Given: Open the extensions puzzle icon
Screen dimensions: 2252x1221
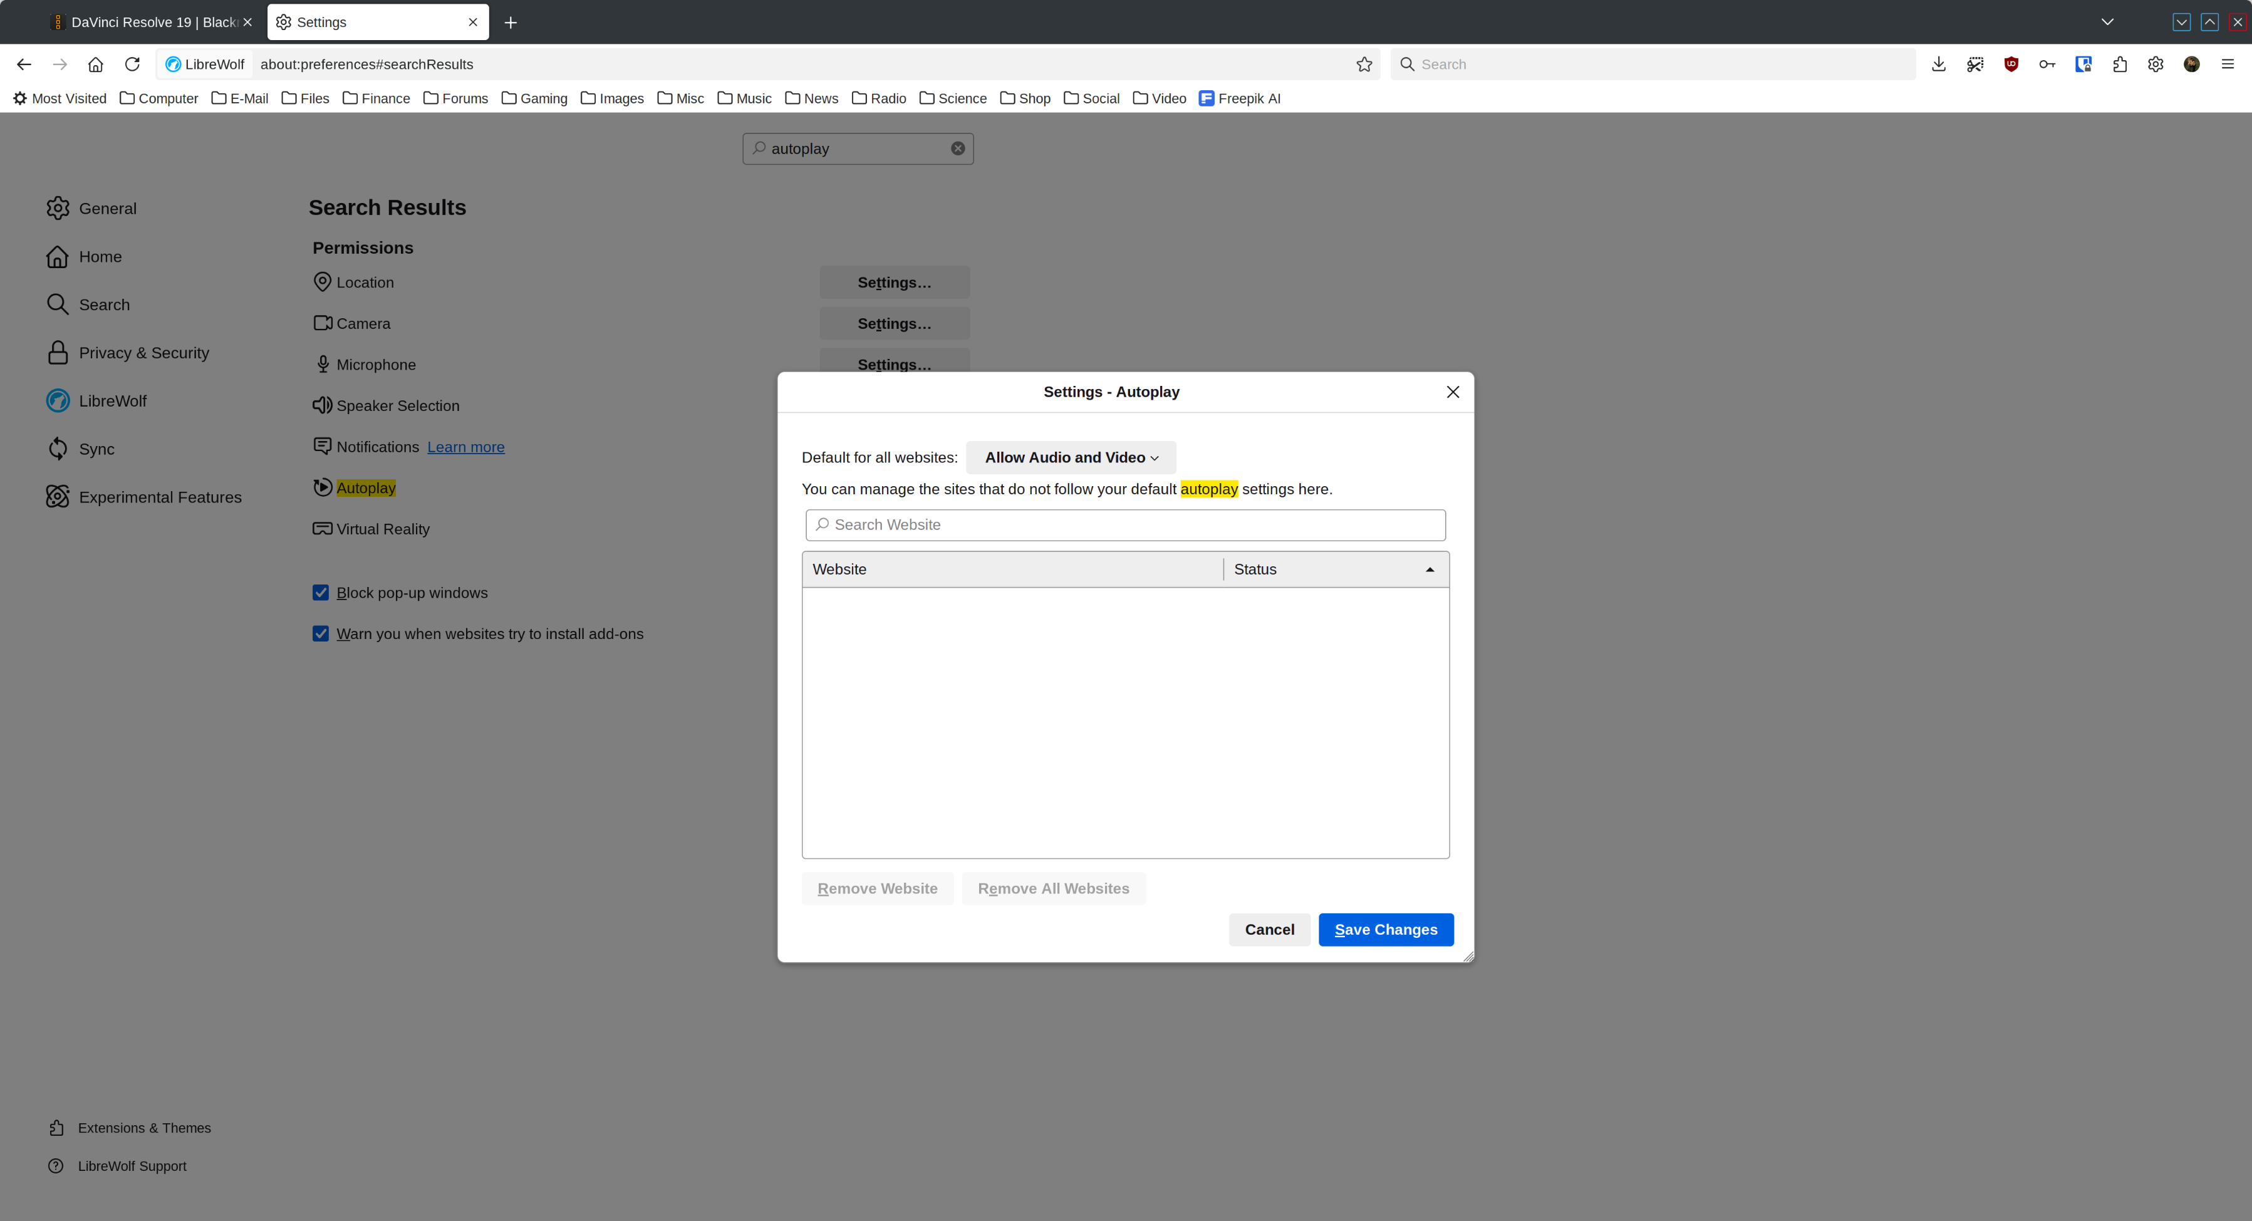Looking at the screenshot, I should (2119, 64).
